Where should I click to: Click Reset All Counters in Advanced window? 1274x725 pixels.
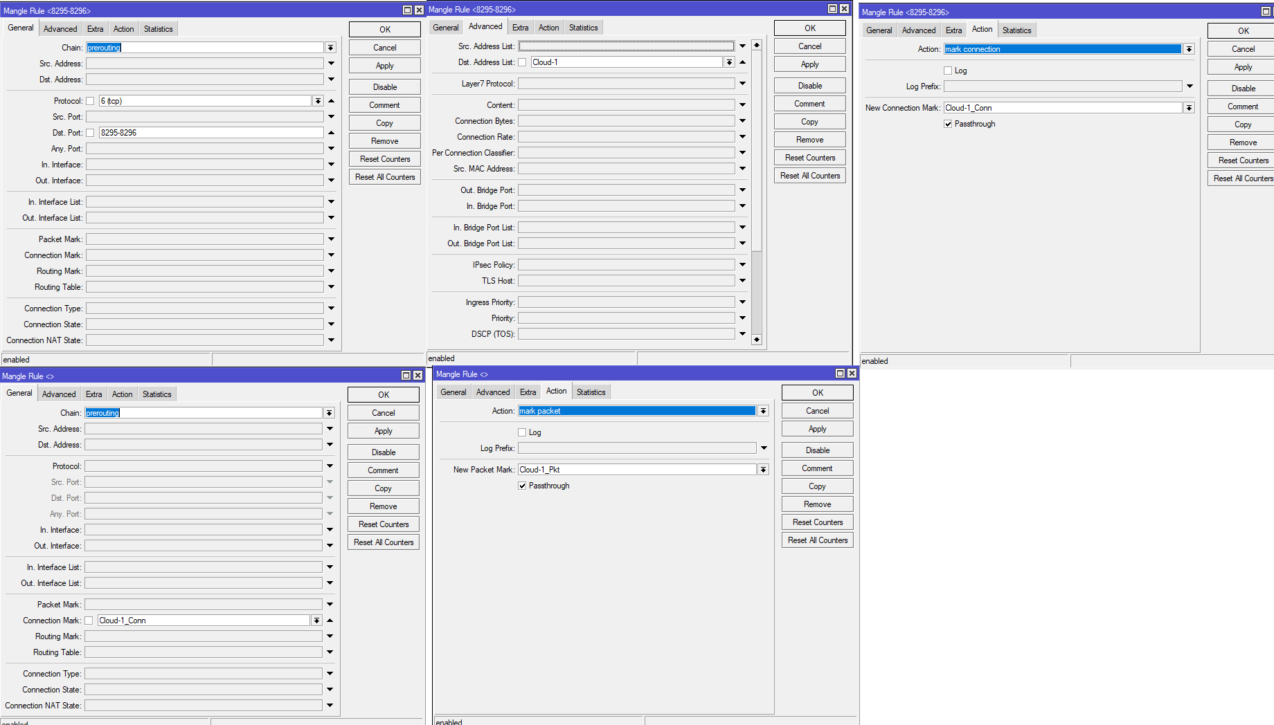810,176
